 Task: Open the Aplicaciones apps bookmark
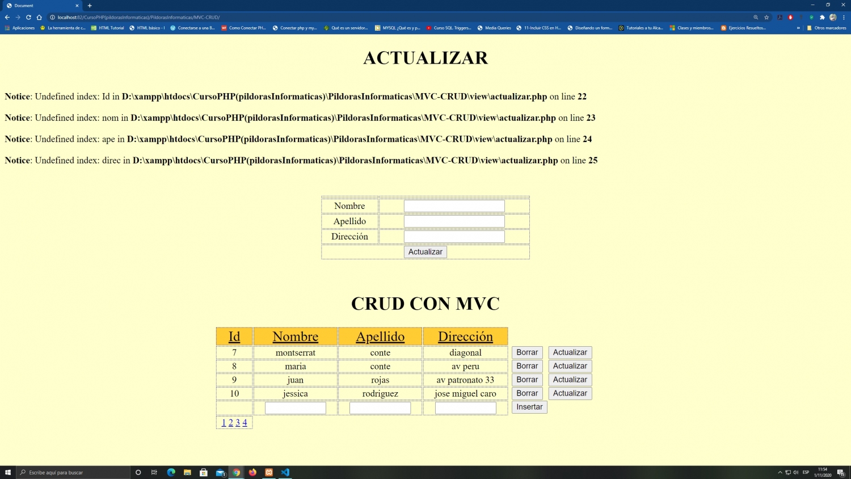click(x=20, y=28)
